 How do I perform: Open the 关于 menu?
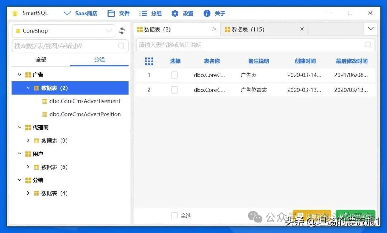pyautogui.click(x=214, y=13)
